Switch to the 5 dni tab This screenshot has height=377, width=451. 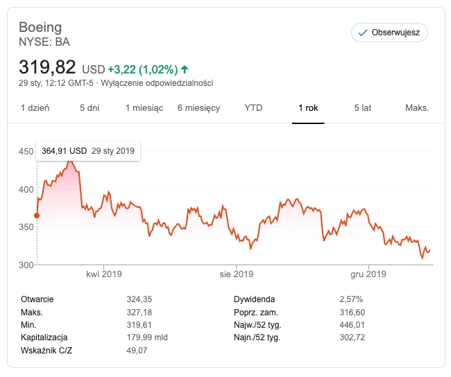pyautogui.click(x=90, y=108)
